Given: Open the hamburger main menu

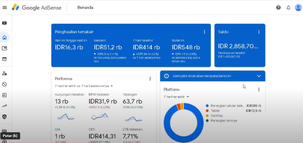Looking at the screenshot, I should tap(5, 8).
